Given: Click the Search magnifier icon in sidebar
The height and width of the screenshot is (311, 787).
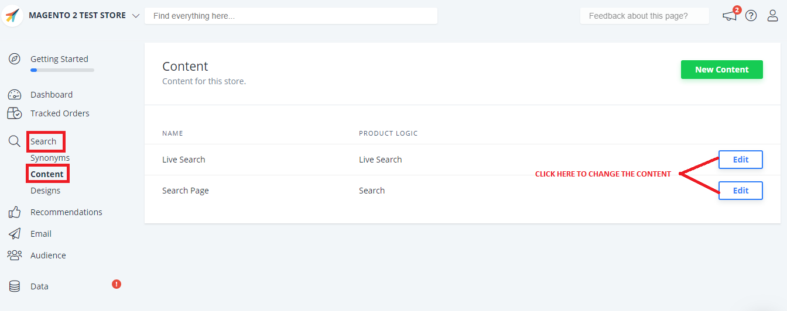Looking at the screenshot, I should point(15,141).
